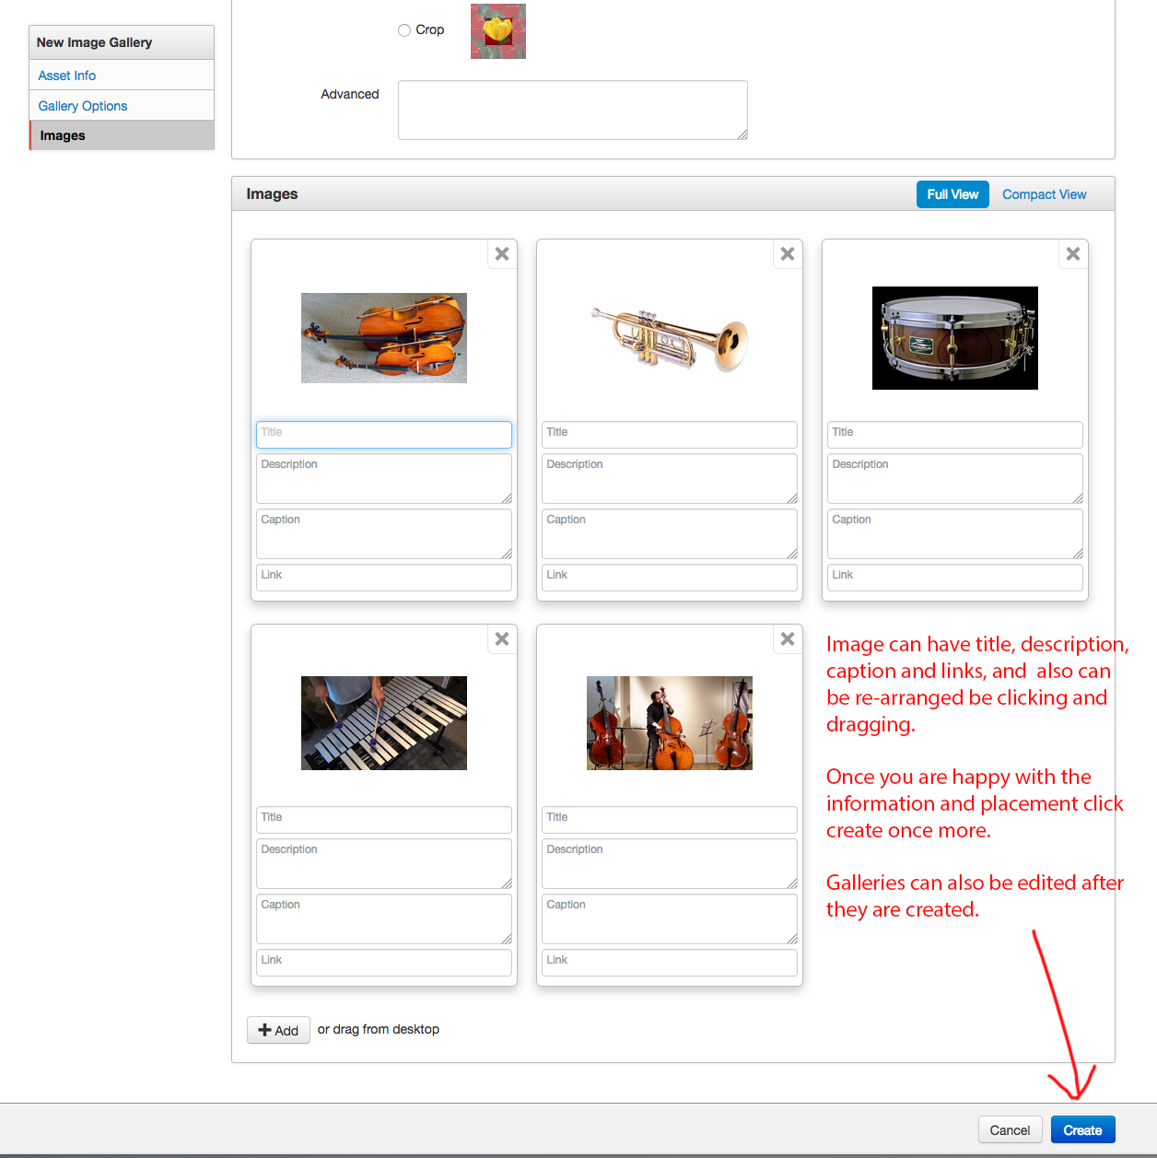
Task: Click the Cancel button
Action: click(1011, 1130)
